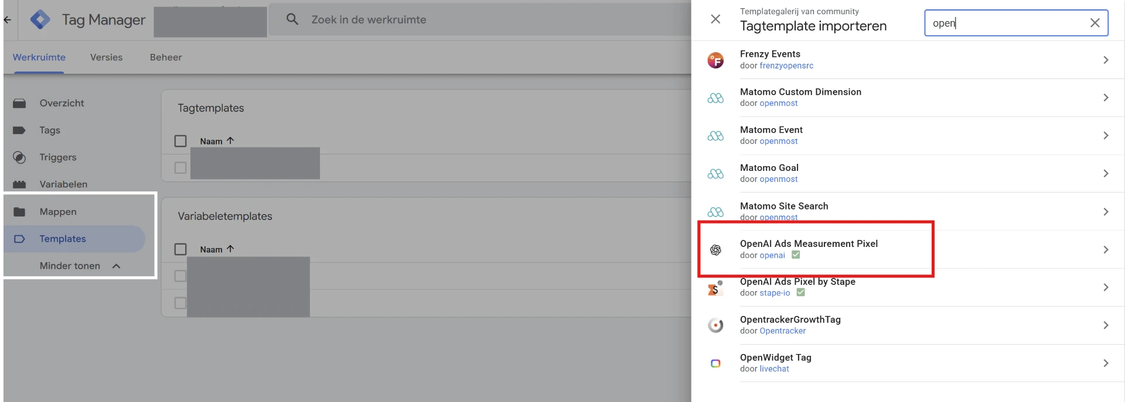This screenshot has width=1125, height=402.
Task: Open the stape-io author link
Action: coord(775,293)
